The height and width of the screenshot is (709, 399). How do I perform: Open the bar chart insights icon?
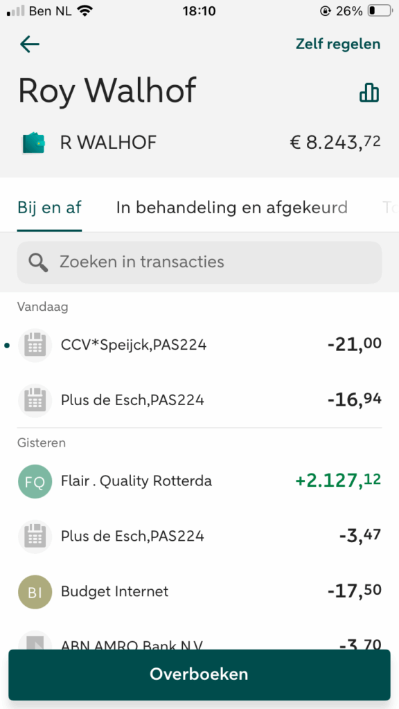(369, 93)
